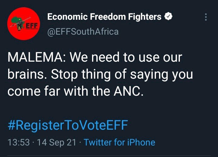Image resolution: width=218 pixels, height=157 pixels.
Task: Click the come far with the ANC line
Action: pyautogui.click(x=75, y=91)
